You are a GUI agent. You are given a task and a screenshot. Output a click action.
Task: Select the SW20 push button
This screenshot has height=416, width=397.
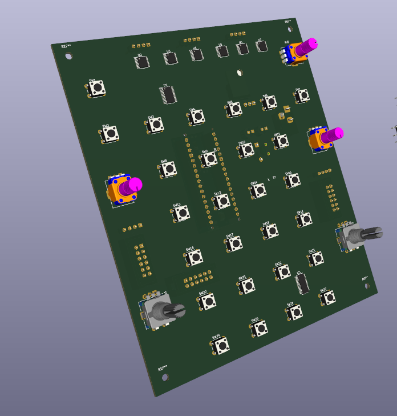(x=208, y=301)
